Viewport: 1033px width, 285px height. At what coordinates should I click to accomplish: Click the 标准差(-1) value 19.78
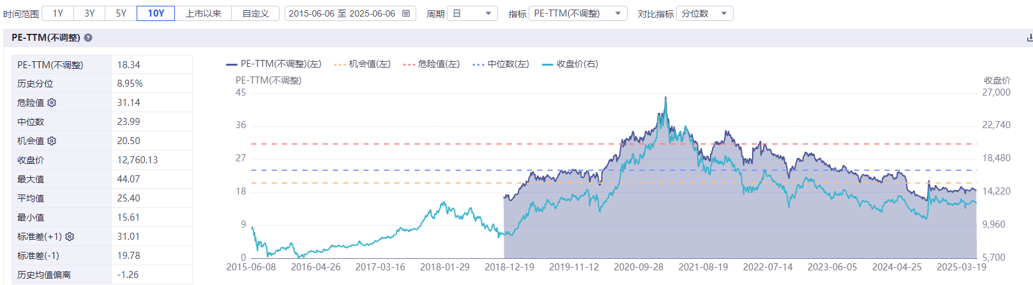coord(129,256)
